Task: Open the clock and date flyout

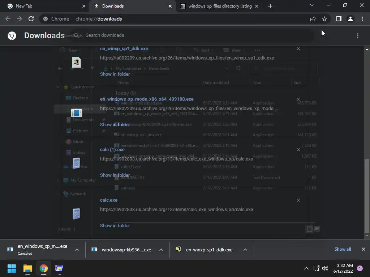Action: [343, 268]
